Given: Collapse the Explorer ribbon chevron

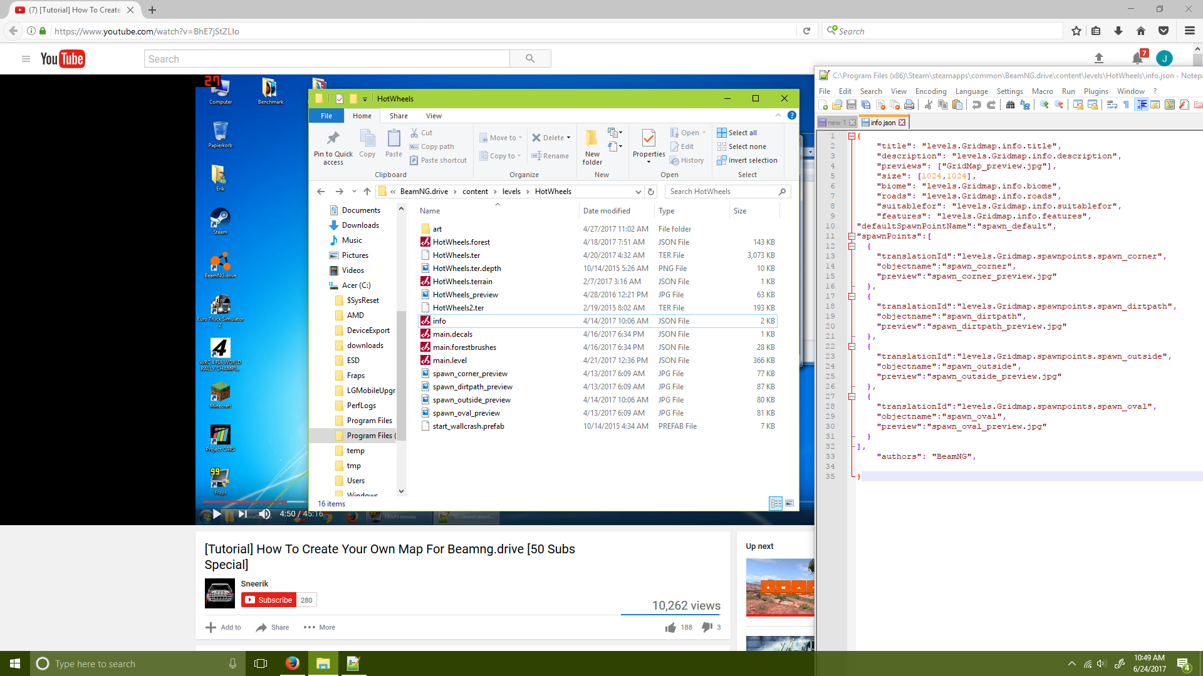Looking at the screenshot, I should pyautogui.click(x=778, y=115).
